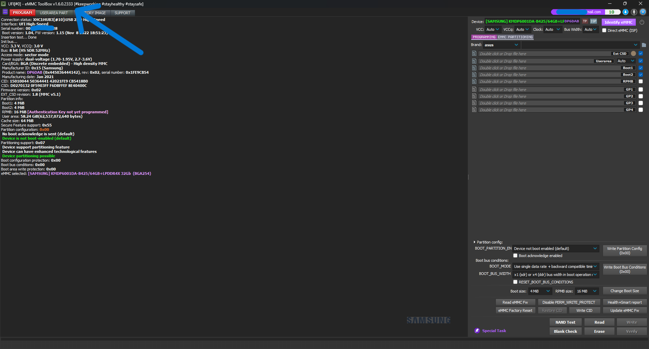Open the Bus Width dropdown
This screenshot has width=649, height=349.
pyautogui.click(x=591, y=29)
